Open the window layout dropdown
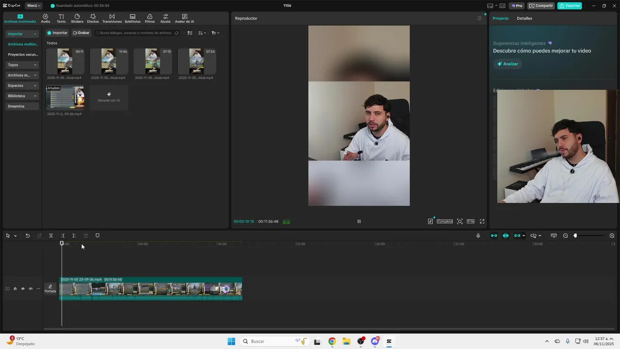The image size is (620, 349). 492,6
